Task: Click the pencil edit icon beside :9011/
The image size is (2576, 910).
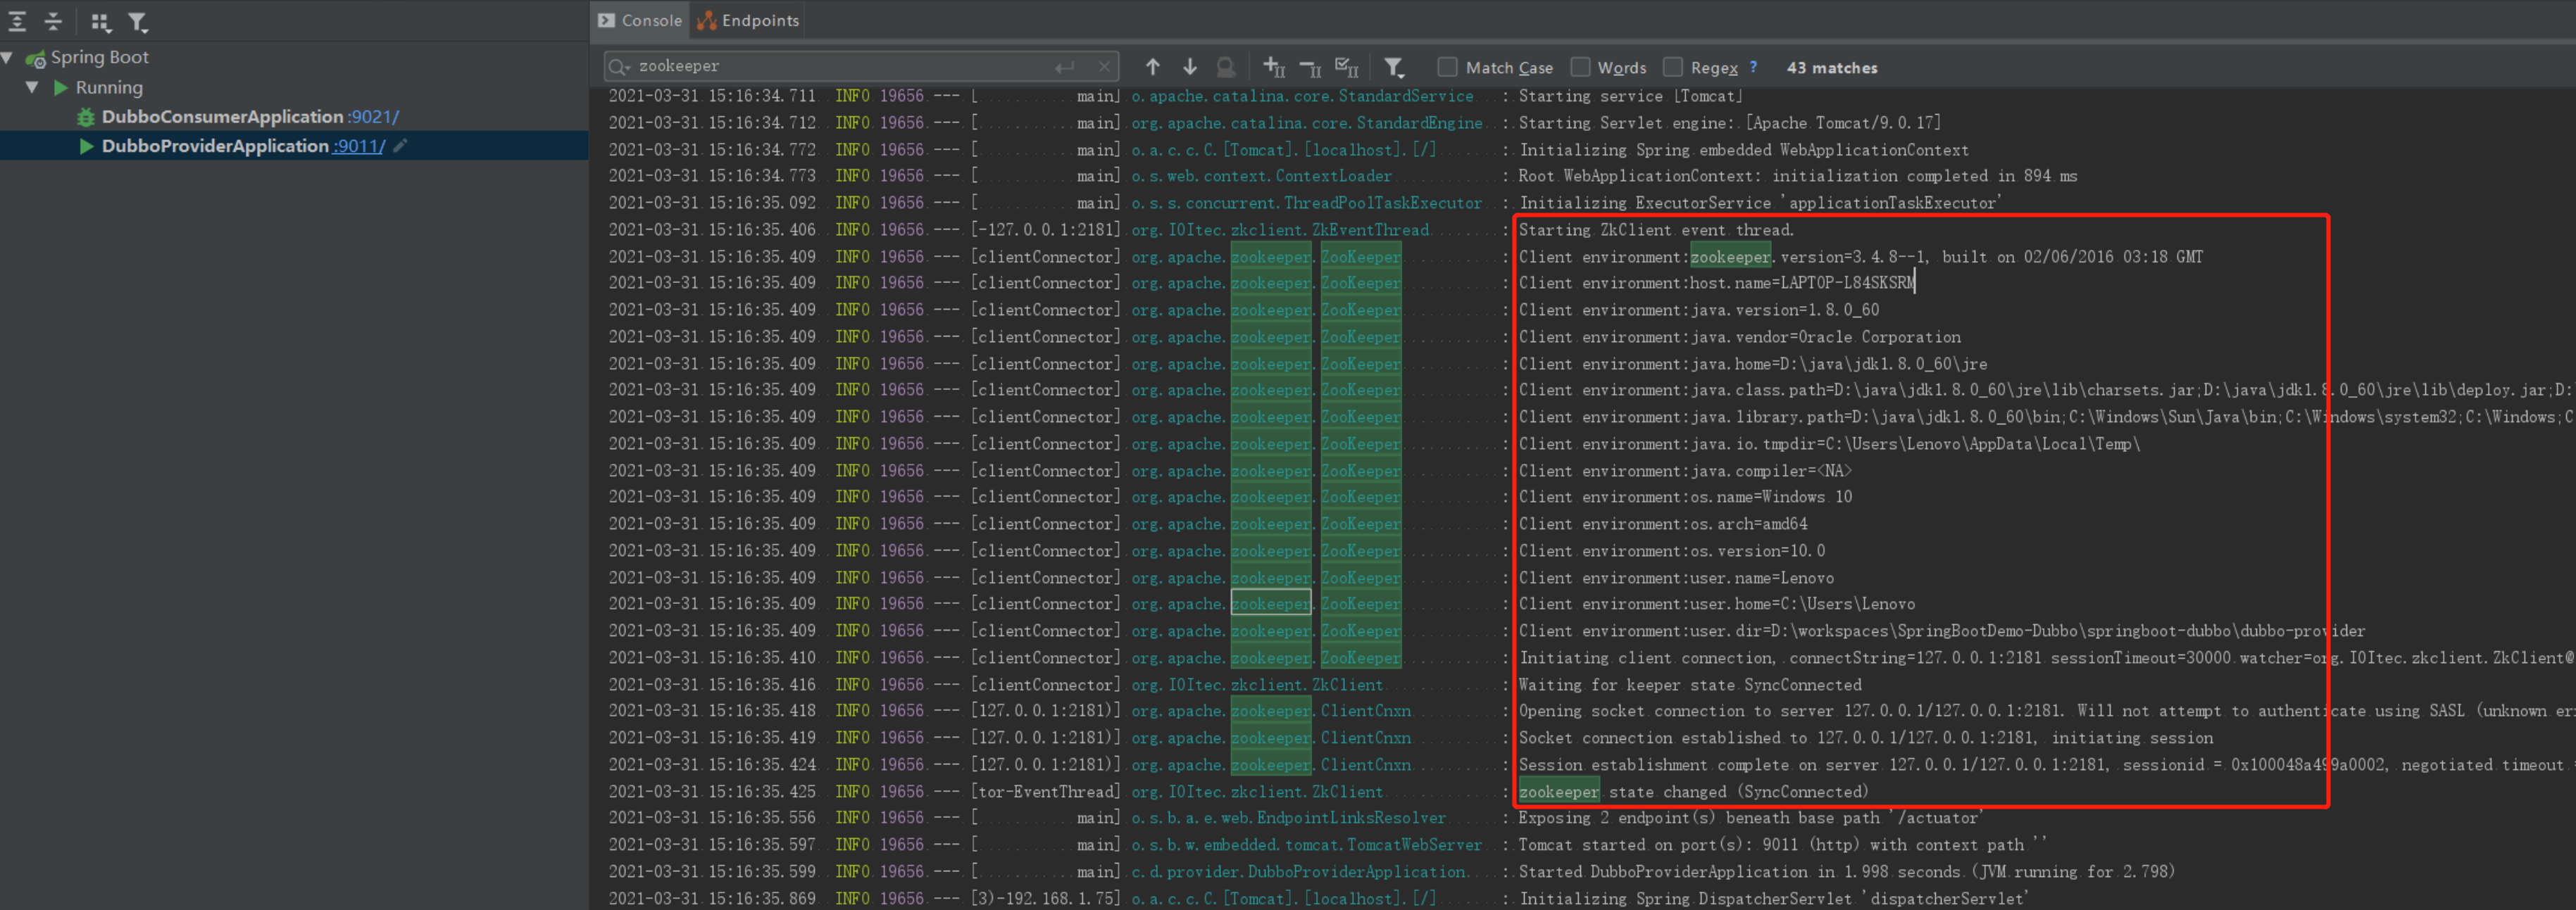Action: pyautogui.click(x=400, y=146)
